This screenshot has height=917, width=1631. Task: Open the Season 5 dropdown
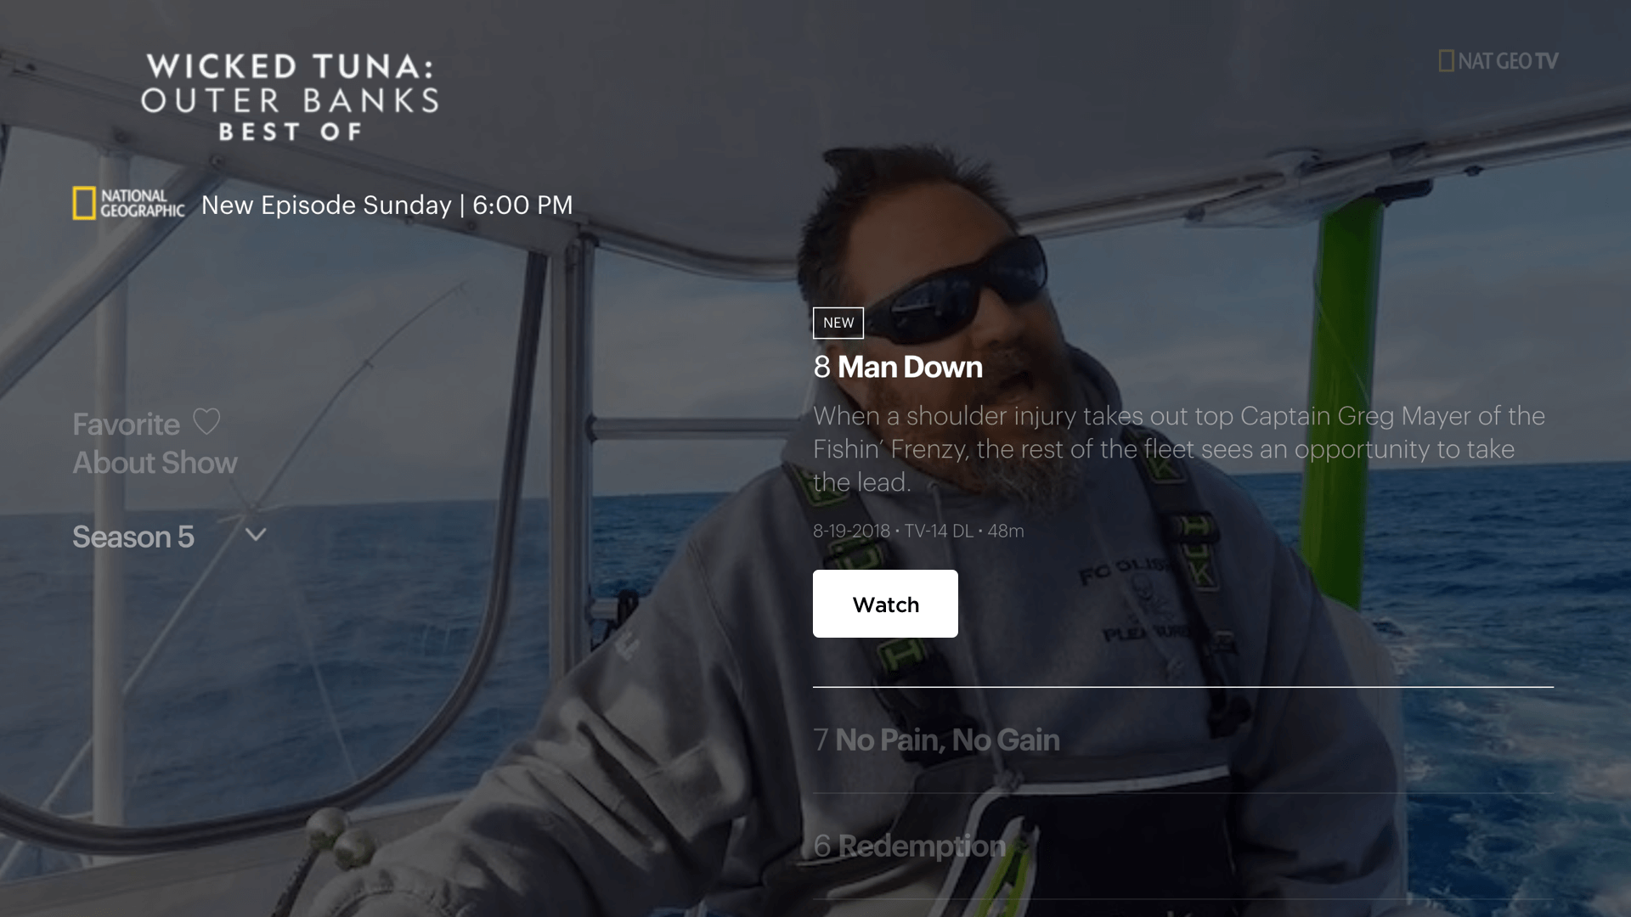(x=170, y=537)
